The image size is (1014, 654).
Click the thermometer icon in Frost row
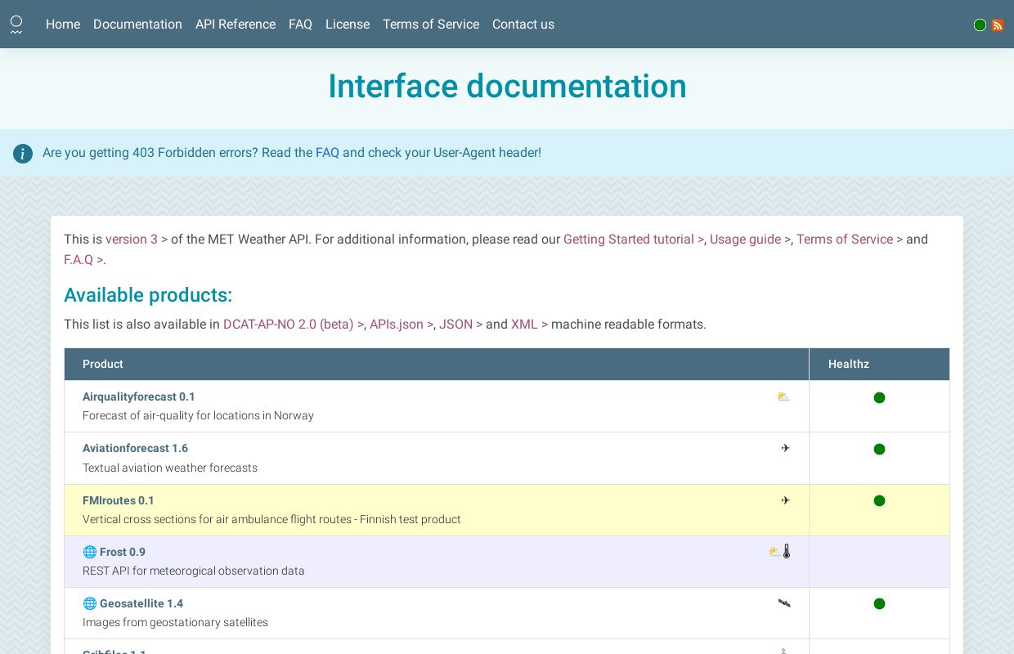[787, 552]
